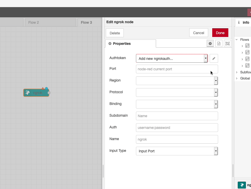The image size is (251, 189).
Task: Expand the Subflows tree section
Action: (237, 72)
